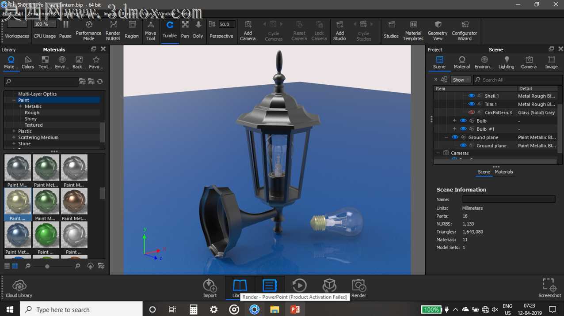Hide the Trim.1 part
This screenshot has width=564, height=316.
click(472, 104)
